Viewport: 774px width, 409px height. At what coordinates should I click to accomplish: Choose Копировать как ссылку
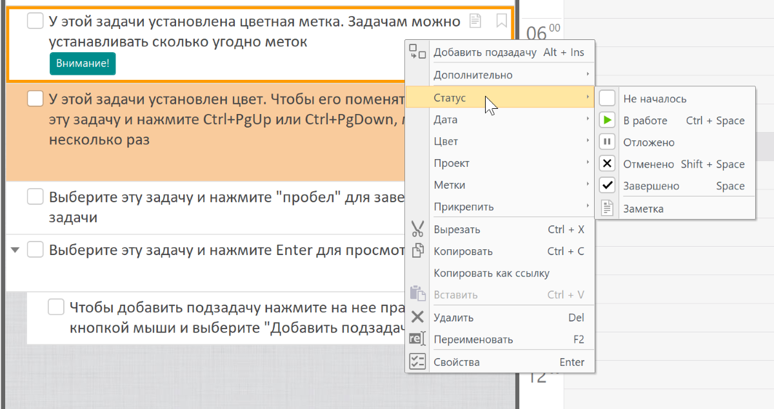500,273
